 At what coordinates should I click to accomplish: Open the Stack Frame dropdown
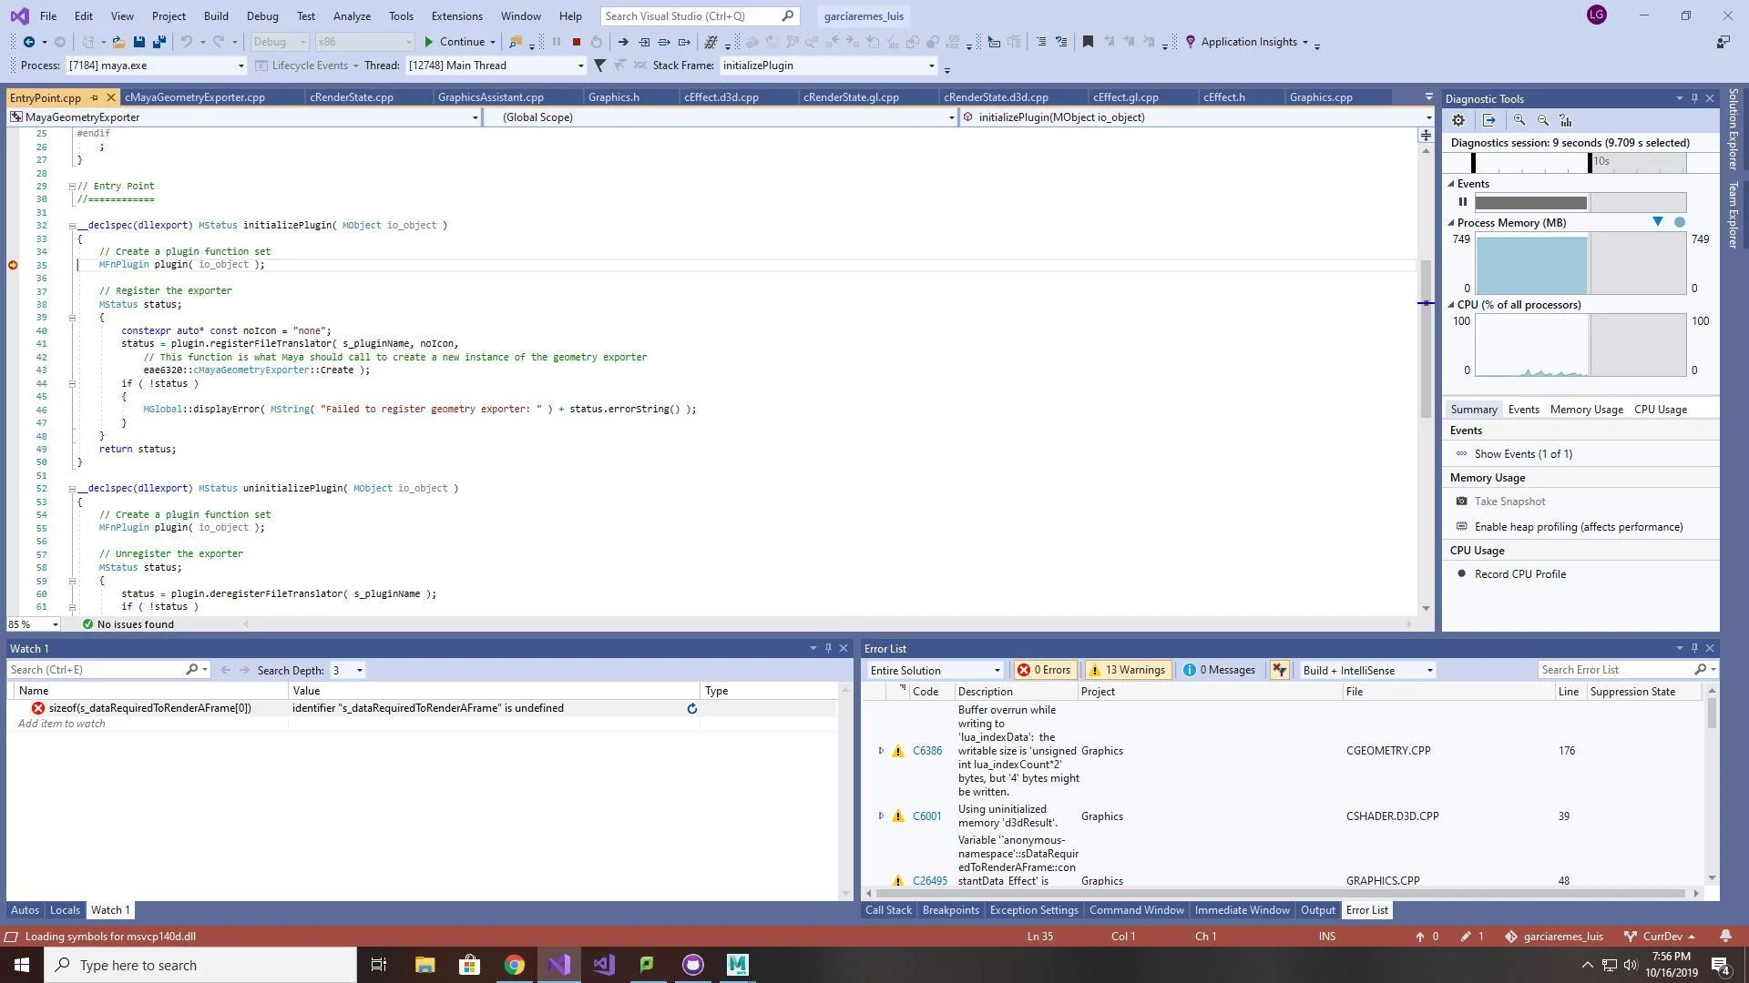(931, 66)
